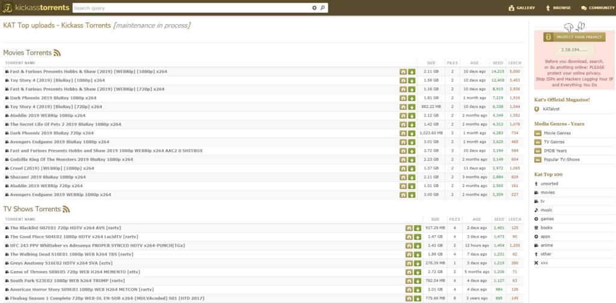The height and width of the screenshot is (303, 616).
Task: Open the Gallery menu item
Action: point(522,8)
